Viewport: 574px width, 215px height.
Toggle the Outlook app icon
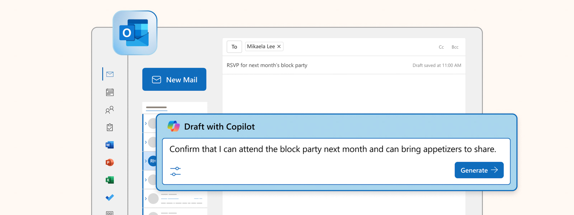click(135, 32)
